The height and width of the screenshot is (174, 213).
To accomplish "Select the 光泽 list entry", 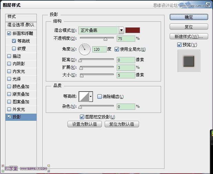I will click(x=21, y=79).
